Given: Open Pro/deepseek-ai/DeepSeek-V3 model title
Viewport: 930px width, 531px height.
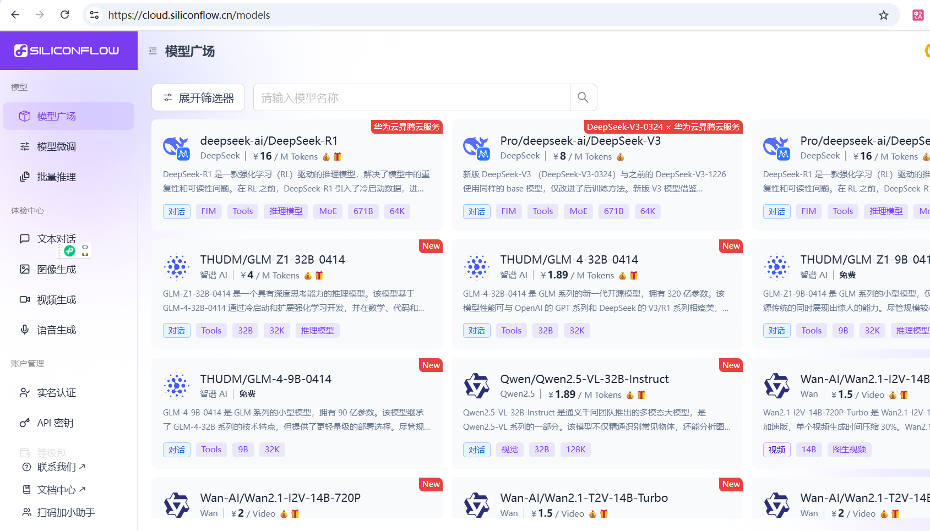Looking at the screenshot, I should coord(580,141).
